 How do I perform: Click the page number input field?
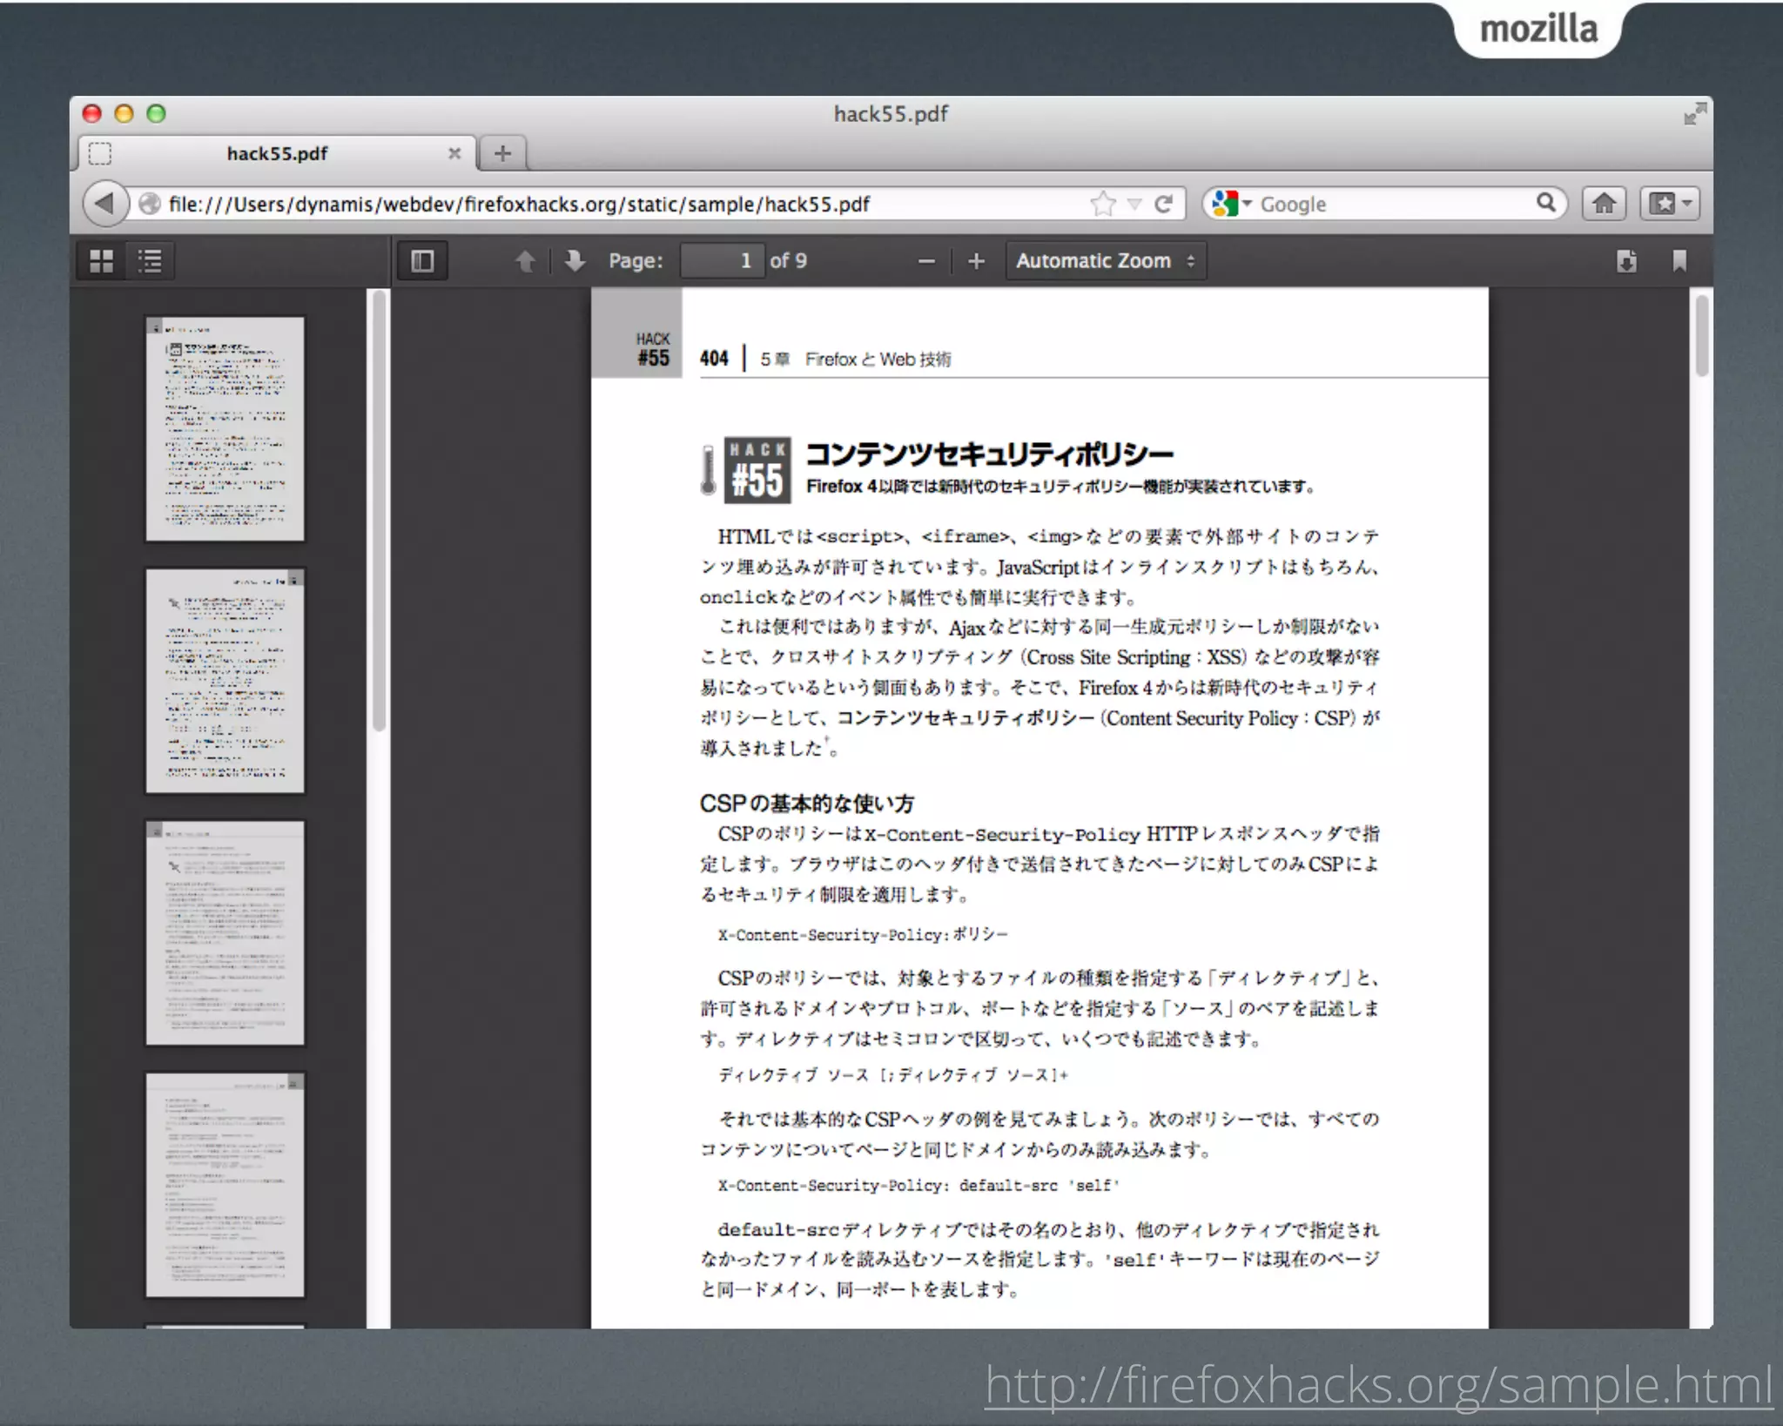pos(722,260)
